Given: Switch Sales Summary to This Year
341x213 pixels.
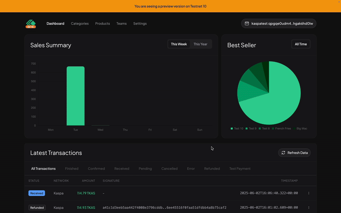Looking at the screenshot, I should tap(200, 44).
